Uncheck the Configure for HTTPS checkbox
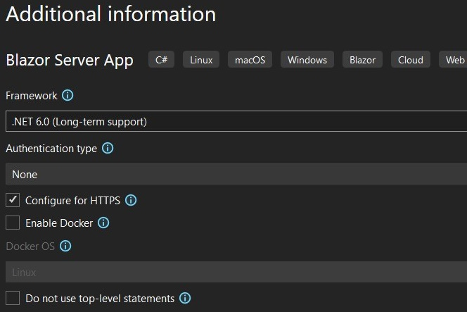The width and height of the screenshot is (467, 312). [x=13, y=200]
